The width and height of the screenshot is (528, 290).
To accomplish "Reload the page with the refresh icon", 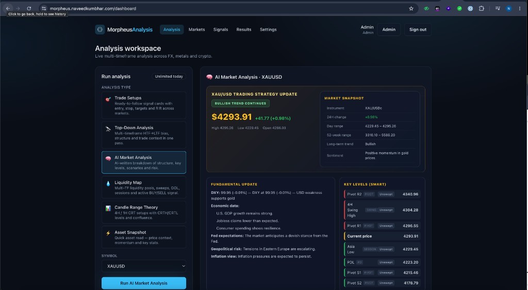I will coord(29,8).
